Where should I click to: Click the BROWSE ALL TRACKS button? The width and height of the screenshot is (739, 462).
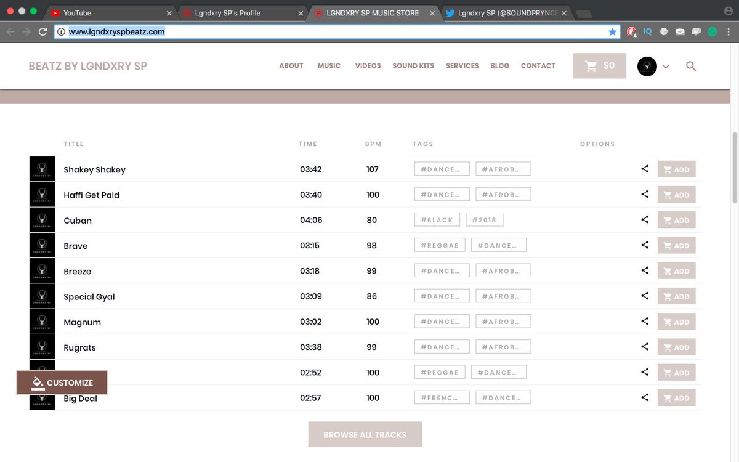coord(365,434)
